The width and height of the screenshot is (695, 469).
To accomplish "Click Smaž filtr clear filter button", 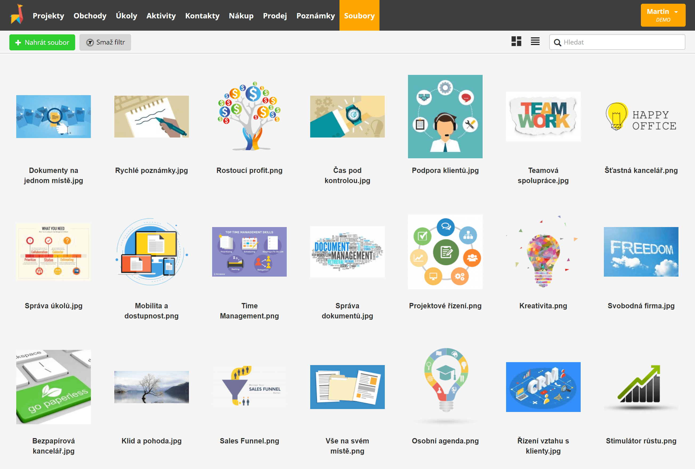I will 105,42.
